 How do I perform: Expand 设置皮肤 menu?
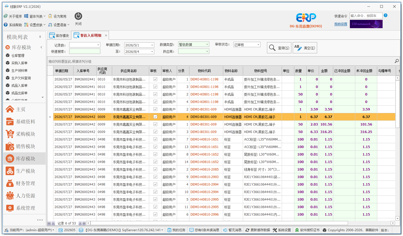35,25
